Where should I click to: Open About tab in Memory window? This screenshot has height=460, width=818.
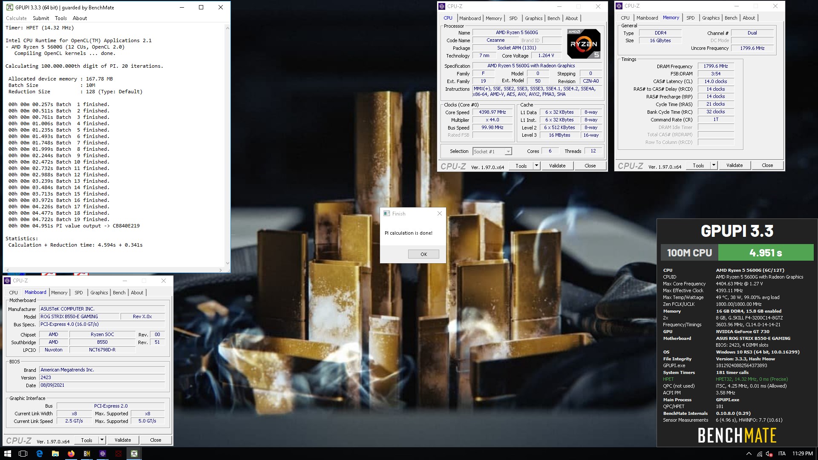pyautogui.click(x=749, y=18)
